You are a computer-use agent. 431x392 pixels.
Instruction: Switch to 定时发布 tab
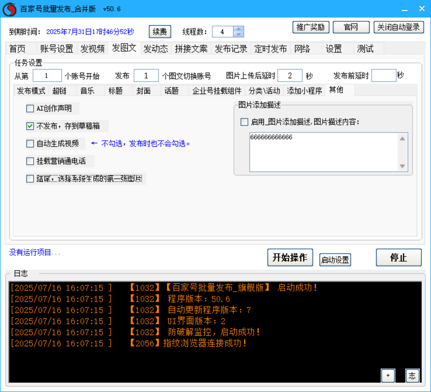click(271, 49)
